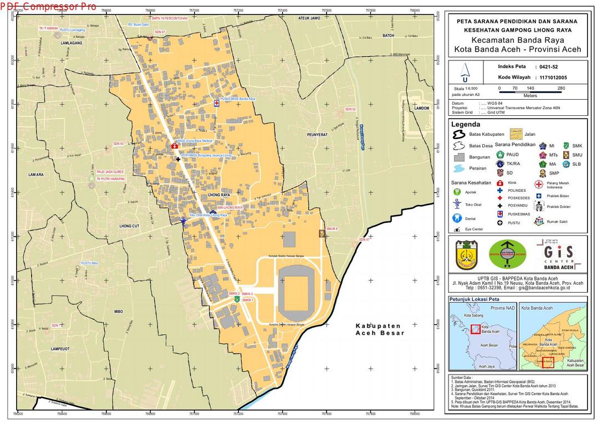Click the Jalan road swatch in legend
This screenshot has height=425, width=602.
(516, 134)
